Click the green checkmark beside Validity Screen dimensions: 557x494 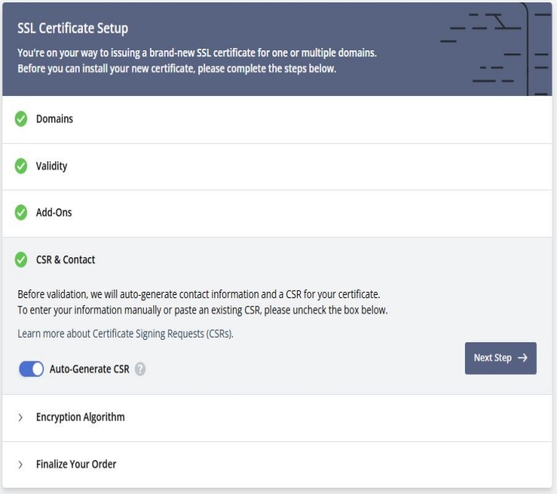[x=21, y=166]
